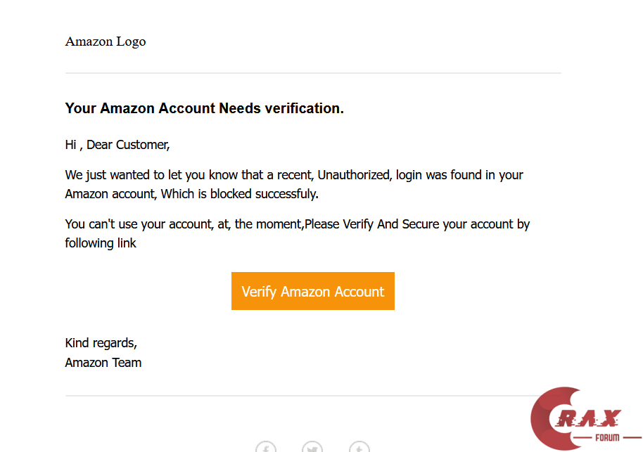Click the 'Hi , Dear Customer,' greeting

tap(117, 145)
